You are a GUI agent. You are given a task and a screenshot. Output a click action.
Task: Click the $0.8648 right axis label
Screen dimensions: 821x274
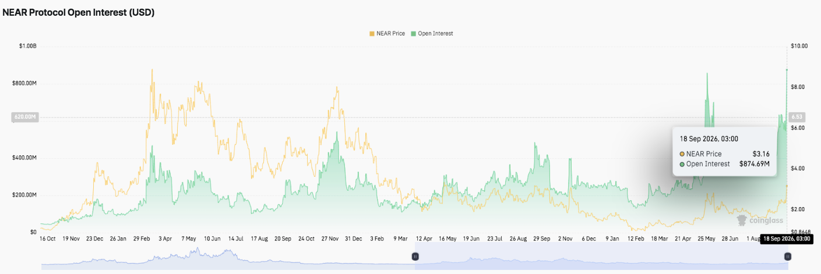coord(800,232)
